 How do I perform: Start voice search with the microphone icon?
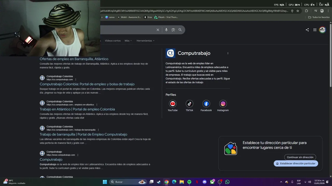click(166, 30)
